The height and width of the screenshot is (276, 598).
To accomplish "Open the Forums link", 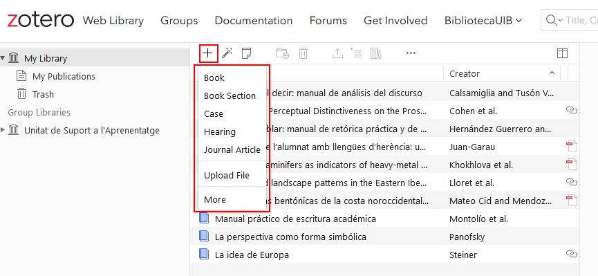I will tap(328, 20).
